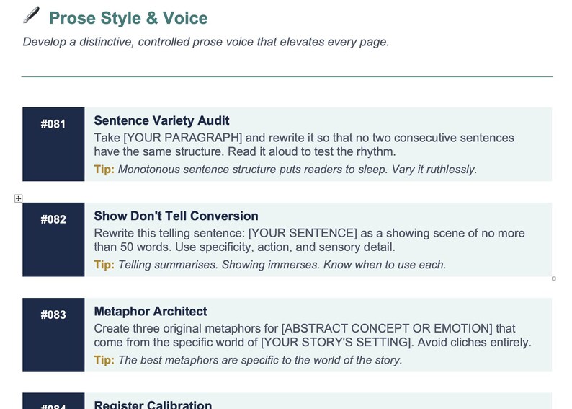572x409 pixels.
Task: Click the italic subtitle about prose voice
Action: [x=206, y=42]
